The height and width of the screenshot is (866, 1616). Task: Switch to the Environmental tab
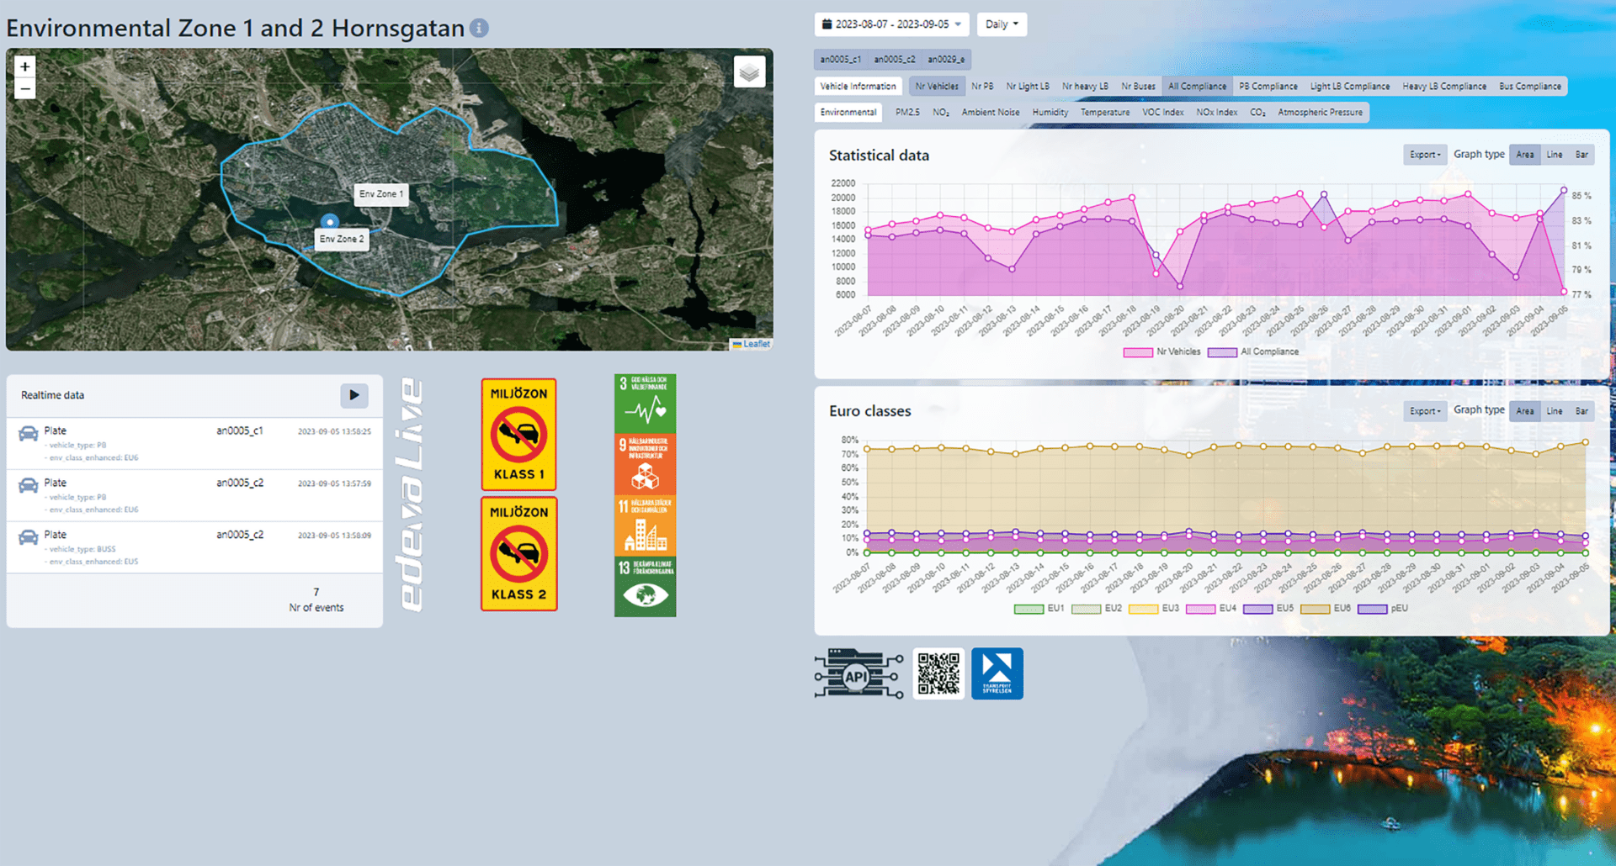(x=848, y=113)
